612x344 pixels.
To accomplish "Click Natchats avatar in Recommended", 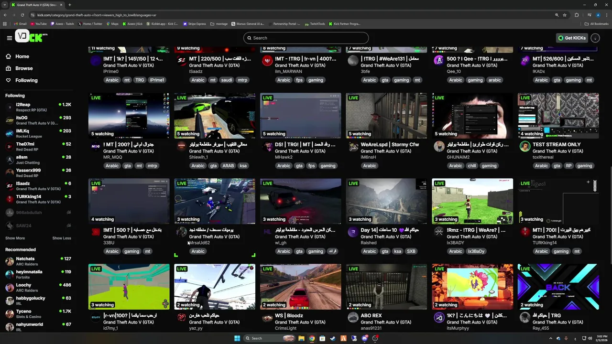I will pyautogui.click(x=10, y=261).
